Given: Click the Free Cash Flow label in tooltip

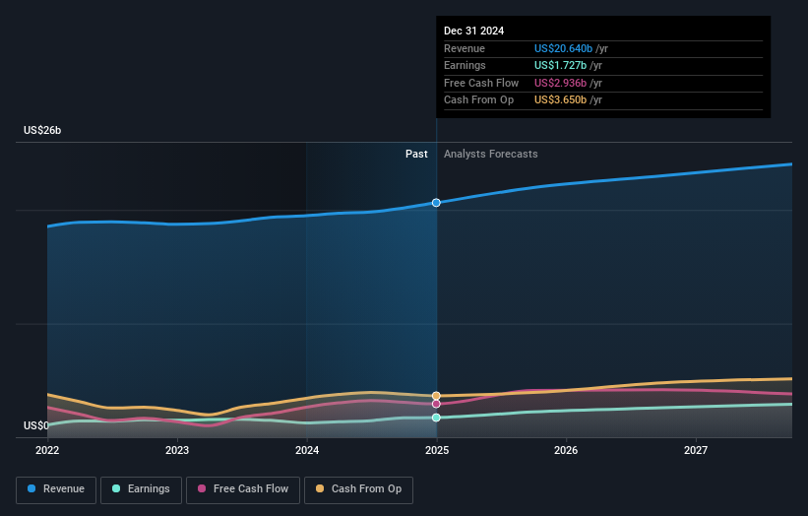Looking at the screenshot, I should tap(481, 83).
